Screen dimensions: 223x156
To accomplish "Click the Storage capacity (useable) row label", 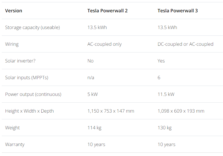I will coord(33,28).
